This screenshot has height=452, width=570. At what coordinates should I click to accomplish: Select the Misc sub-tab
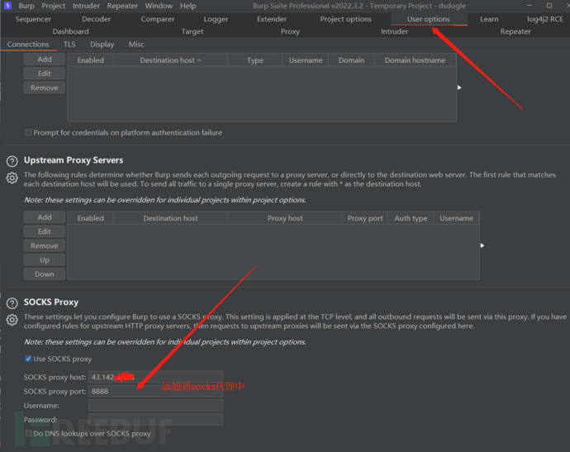pyautogui.click(x=136, y=45)
